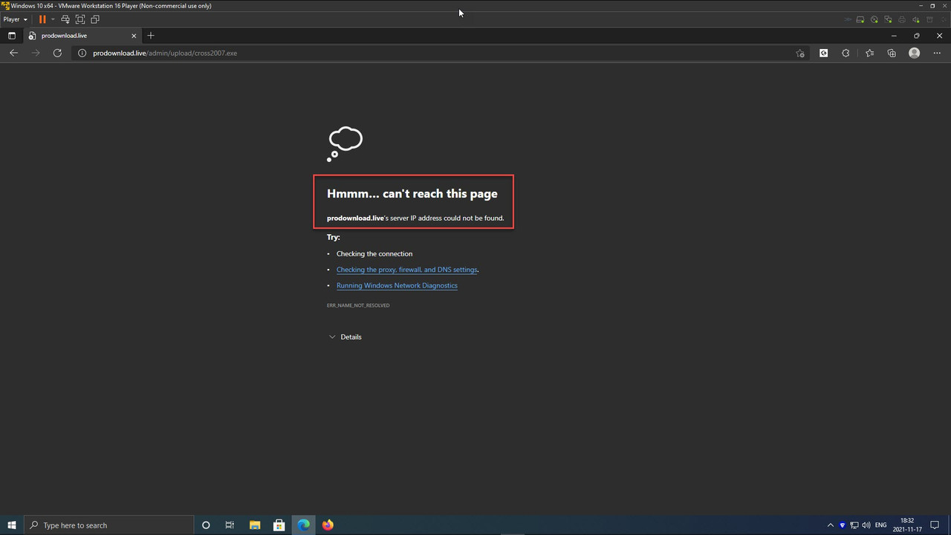Click the VMware printer device icon
The width and height of the screenshot is (951, 535).
pos(902,19)
